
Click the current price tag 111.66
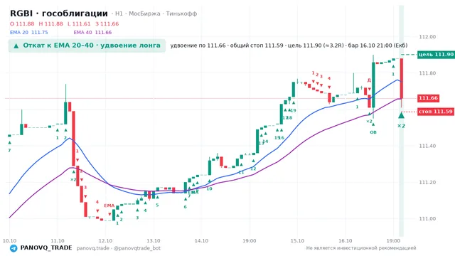tap(428, 98)
